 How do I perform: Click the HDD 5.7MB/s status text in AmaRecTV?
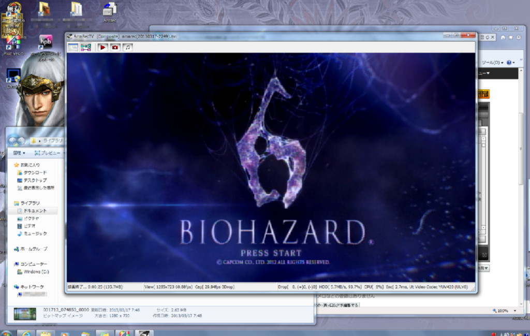pos(340,287)
